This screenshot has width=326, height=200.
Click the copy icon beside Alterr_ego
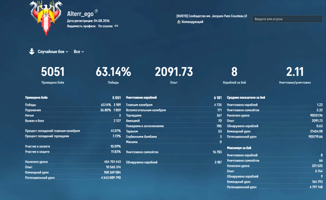pos(96,11)
